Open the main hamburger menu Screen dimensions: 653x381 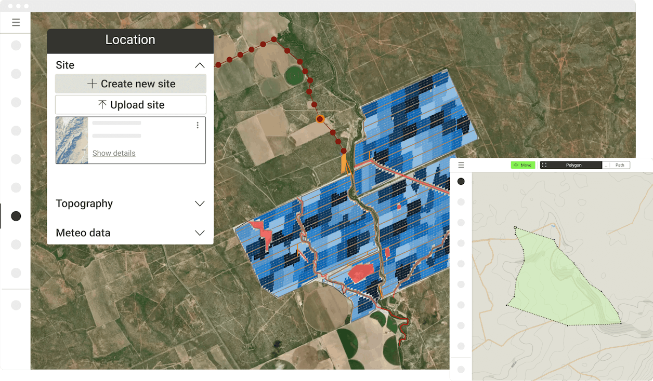(15, 22)
